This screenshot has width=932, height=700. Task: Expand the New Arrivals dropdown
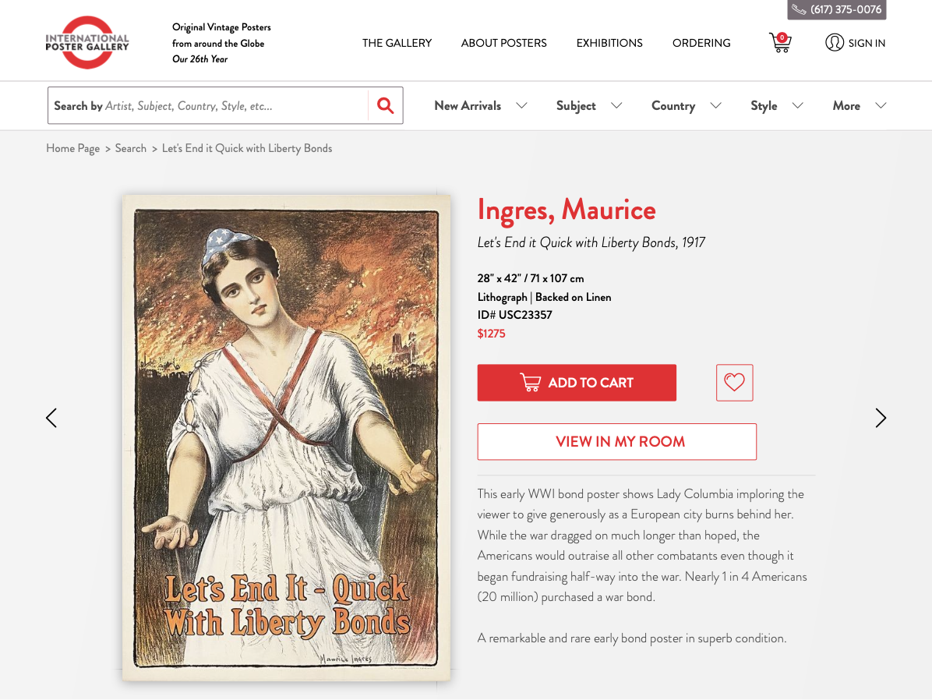click(481, 105)
